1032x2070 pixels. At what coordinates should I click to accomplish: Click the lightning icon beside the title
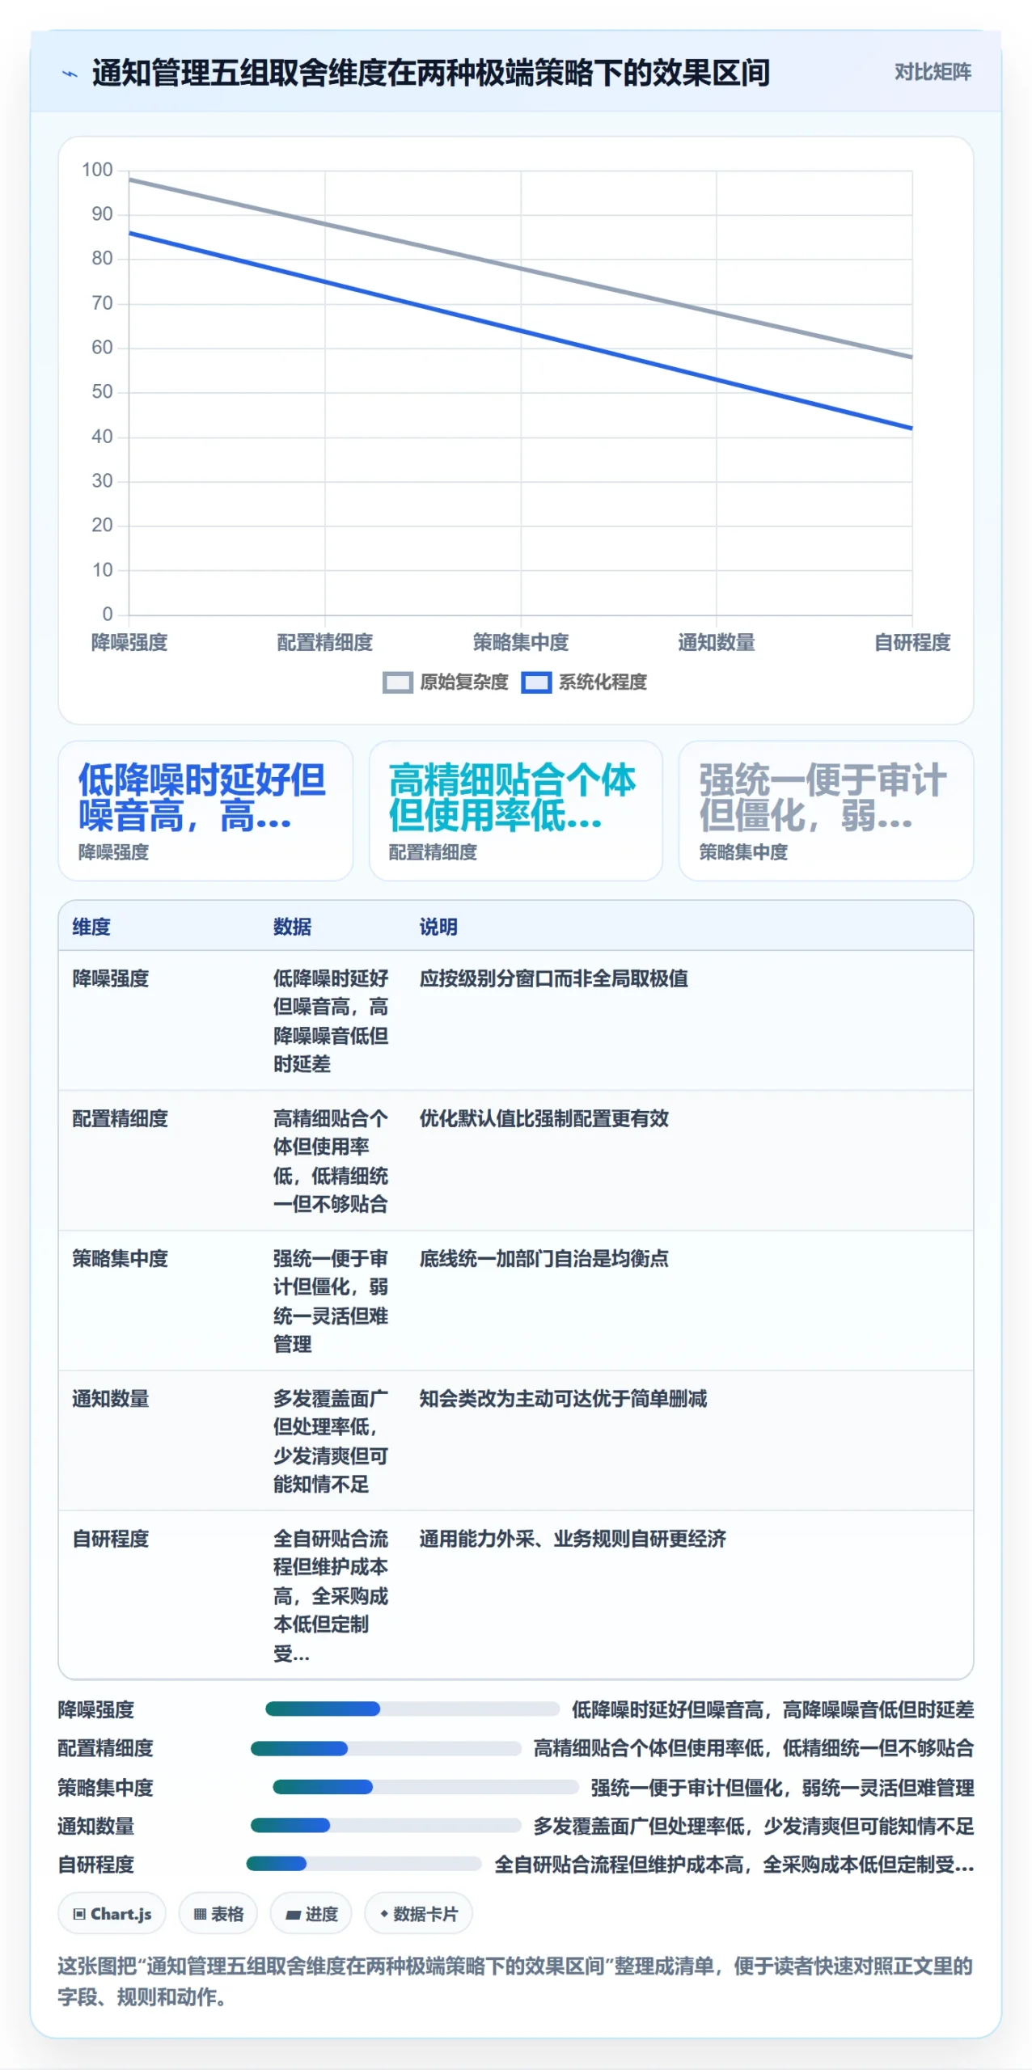coord(70,74)
